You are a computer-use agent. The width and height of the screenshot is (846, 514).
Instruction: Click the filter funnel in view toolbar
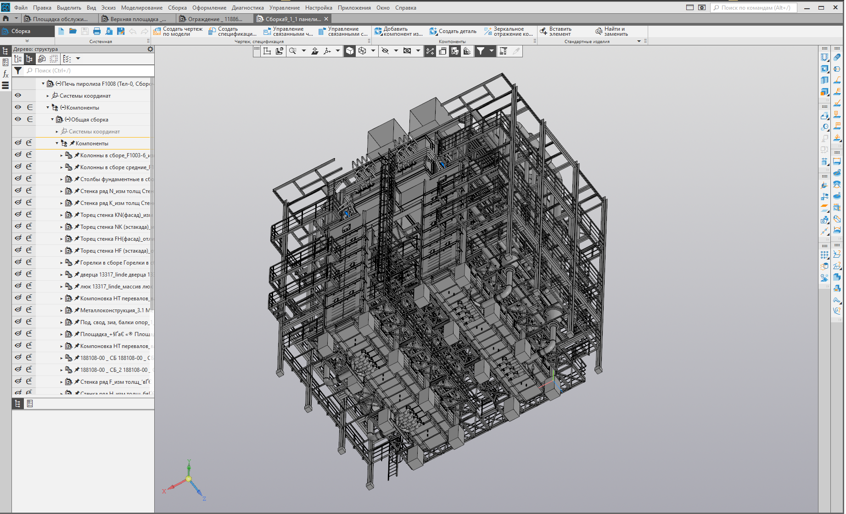click(480, 51)
